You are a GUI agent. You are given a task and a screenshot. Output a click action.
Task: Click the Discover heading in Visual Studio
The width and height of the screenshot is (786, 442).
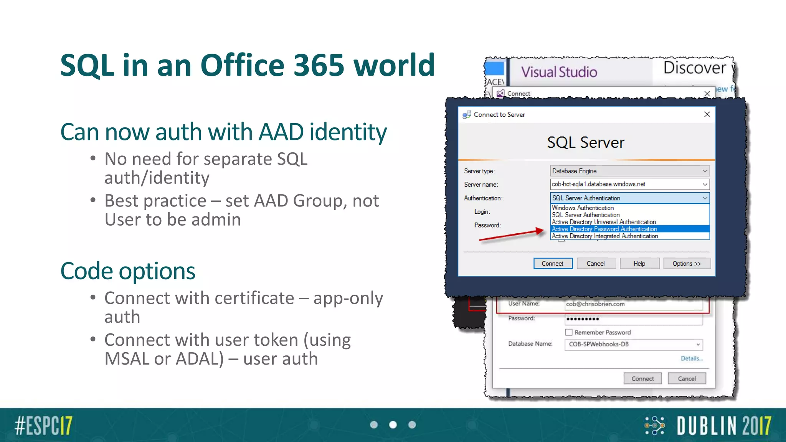click(x=695, y=68)
